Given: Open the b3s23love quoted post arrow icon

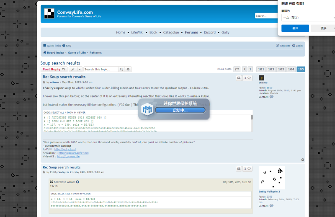Looking at the screenshot, I should pos(77,182).
